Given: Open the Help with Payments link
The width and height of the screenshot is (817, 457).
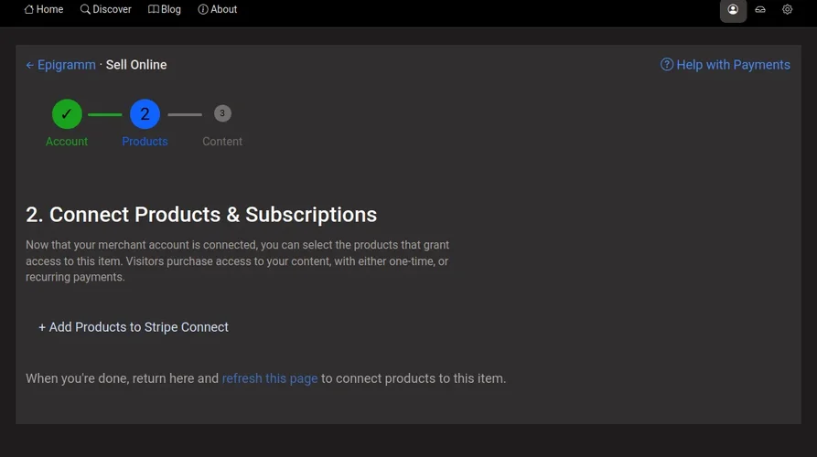Looking at the screenshot, I should (x=733, y=65).
